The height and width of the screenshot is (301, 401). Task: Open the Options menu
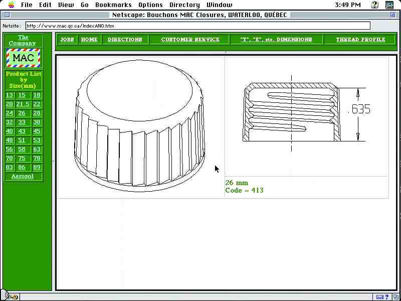pos(150,5)
